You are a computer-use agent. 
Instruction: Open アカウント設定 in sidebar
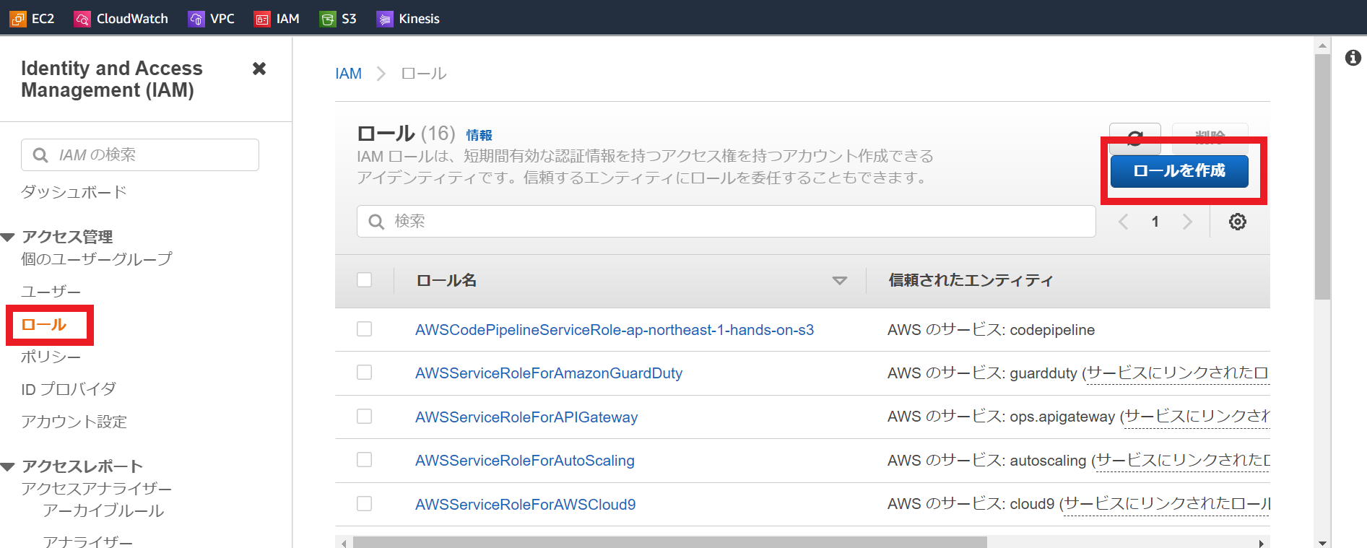point(74,422)
